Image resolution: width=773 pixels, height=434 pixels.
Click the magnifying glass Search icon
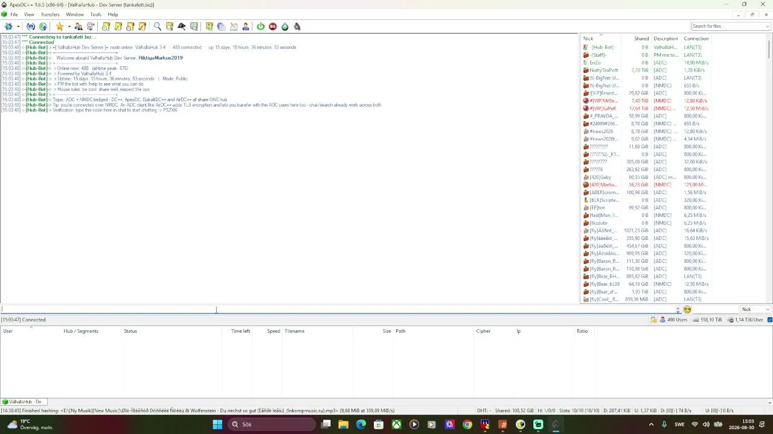point(158,27)
